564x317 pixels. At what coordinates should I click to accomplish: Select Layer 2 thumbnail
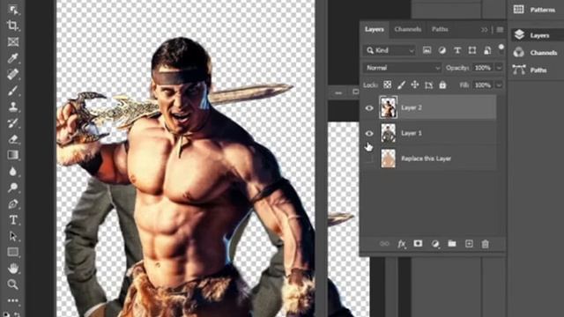point(388,107)
